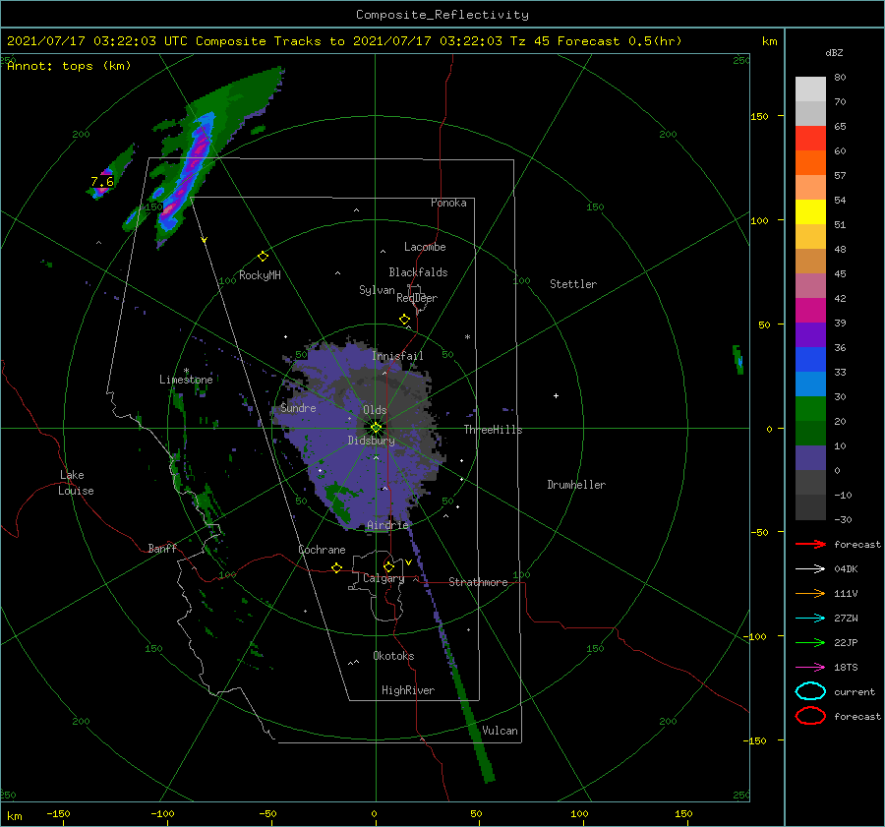Click the red forecast arrow in legend
Image resolution: width=885 pixels, height=827 pixels.
pyautogui.click(x=810, y=544)
